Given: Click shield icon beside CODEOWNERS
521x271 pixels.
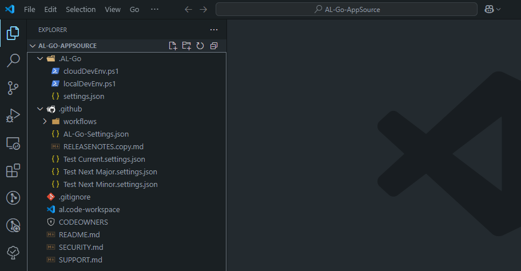Looking at the screenshot, I should pyautogui.click(x=51, y=222).
